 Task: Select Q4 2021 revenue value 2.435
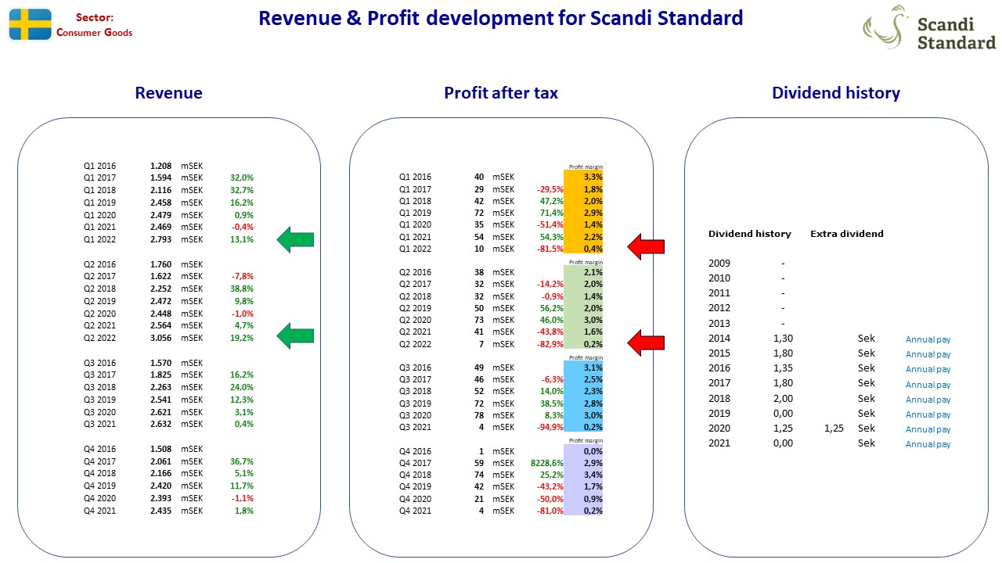point(160,511)
